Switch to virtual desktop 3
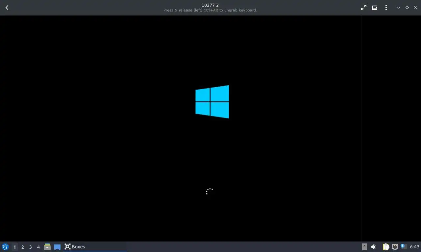Screen dimensions: 421x252 [31, 247]
